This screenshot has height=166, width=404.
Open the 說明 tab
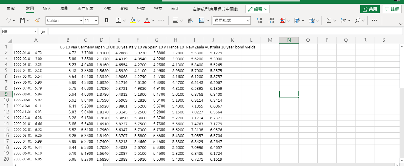point(175,9)
